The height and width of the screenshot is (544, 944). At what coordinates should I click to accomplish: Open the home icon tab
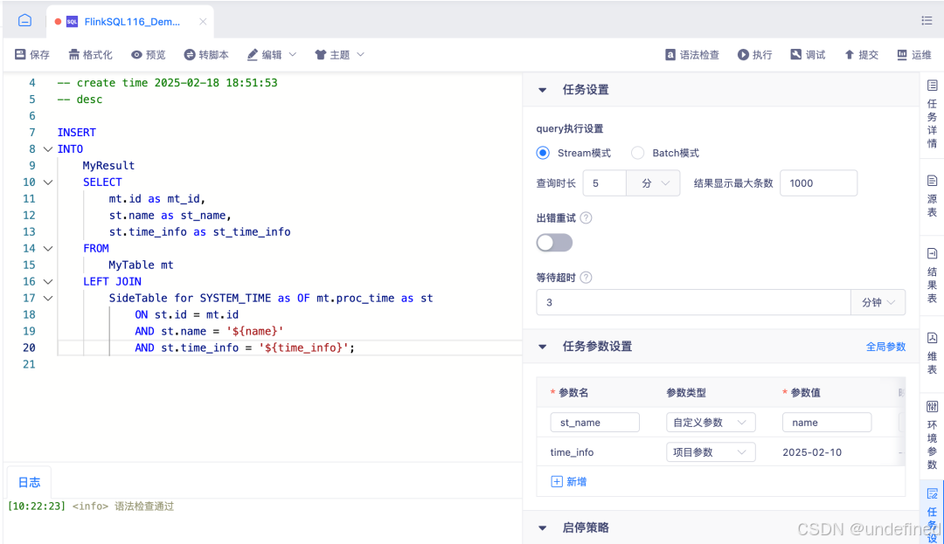click(x=24, y=20)
